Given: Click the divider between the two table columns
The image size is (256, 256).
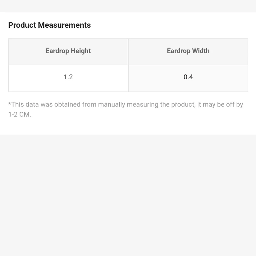Looking at the screenshot, I should click(x=128, y=65).
